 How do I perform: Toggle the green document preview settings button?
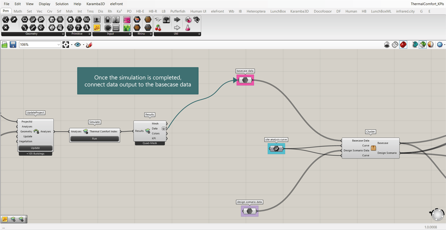click(423, 44)
